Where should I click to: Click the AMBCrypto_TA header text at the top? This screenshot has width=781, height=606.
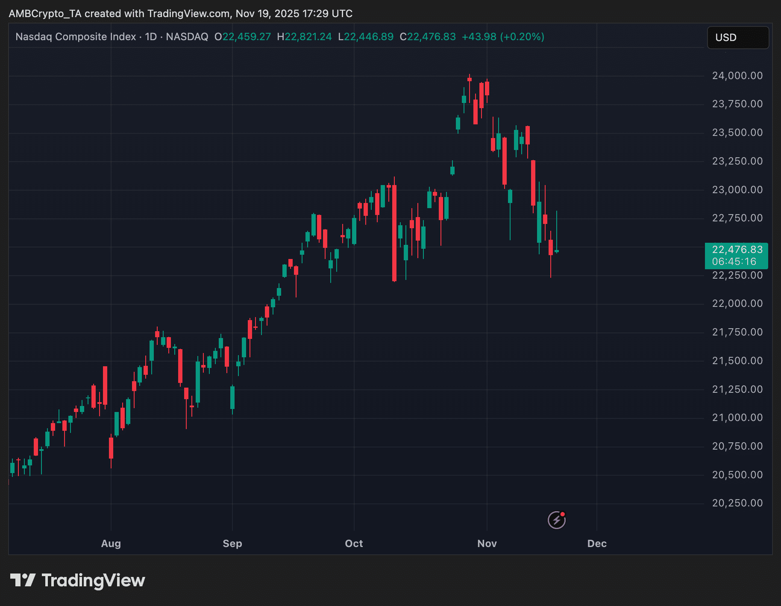pyautogui.click(x=45, y=14)
